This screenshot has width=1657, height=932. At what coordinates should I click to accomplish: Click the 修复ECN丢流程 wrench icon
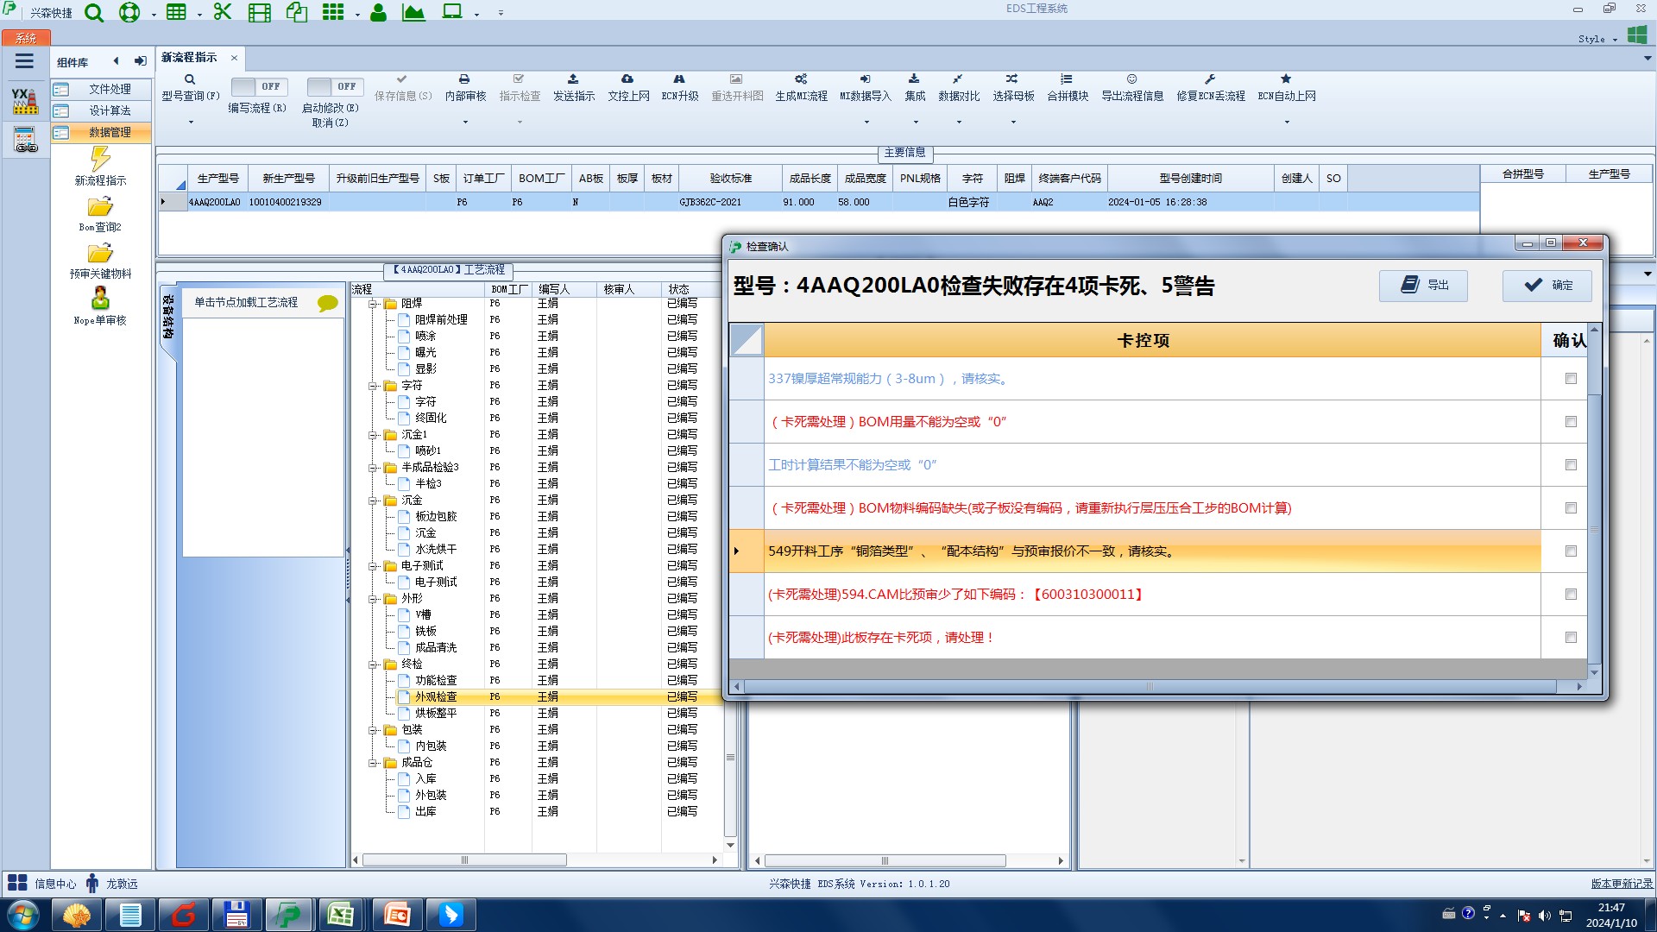pyautogui.click(x=1210, y=79)
